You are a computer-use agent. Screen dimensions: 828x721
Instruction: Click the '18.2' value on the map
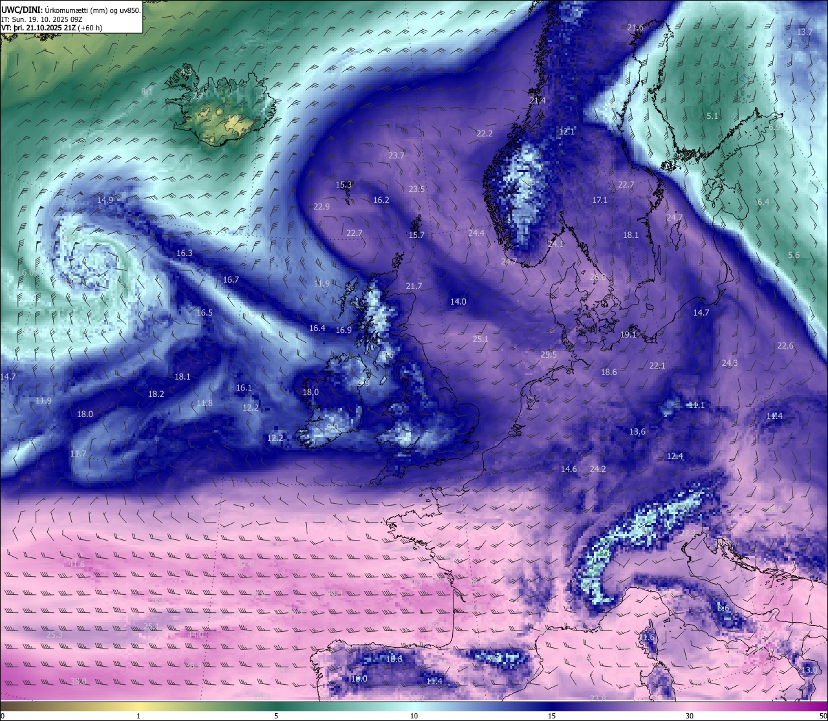pos(156,394)
